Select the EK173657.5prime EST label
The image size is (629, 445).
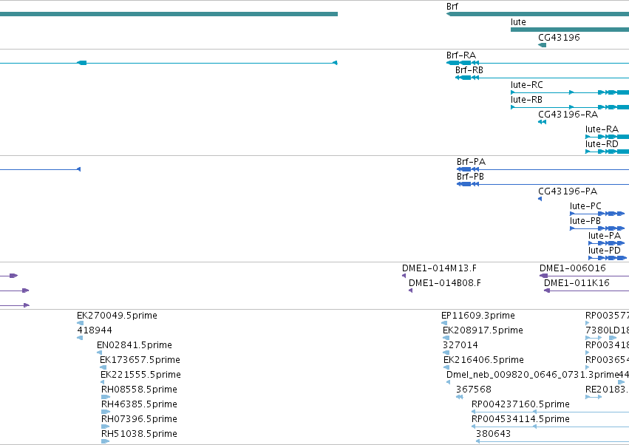tap(140, 360)
